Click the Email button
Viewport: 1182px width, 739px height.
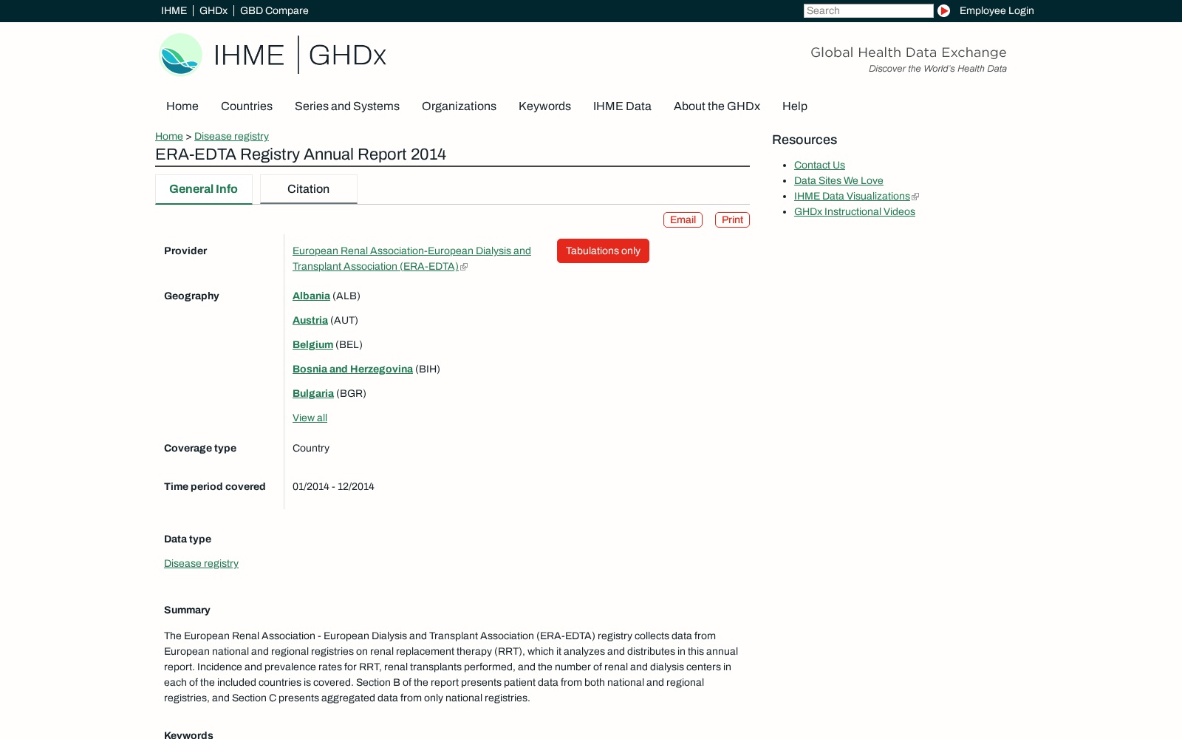coord(683,220)
